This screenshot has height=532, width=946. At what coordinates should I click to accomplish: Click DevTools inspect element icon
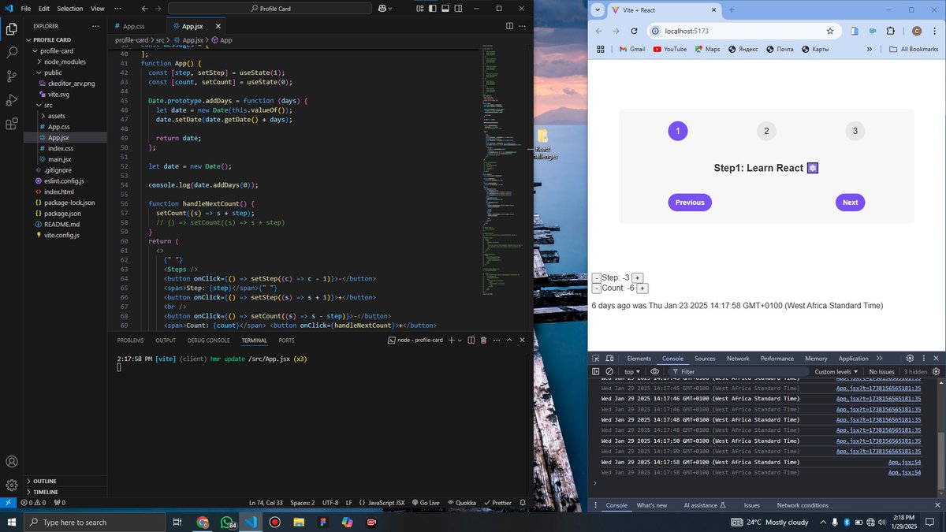[596, 359]
